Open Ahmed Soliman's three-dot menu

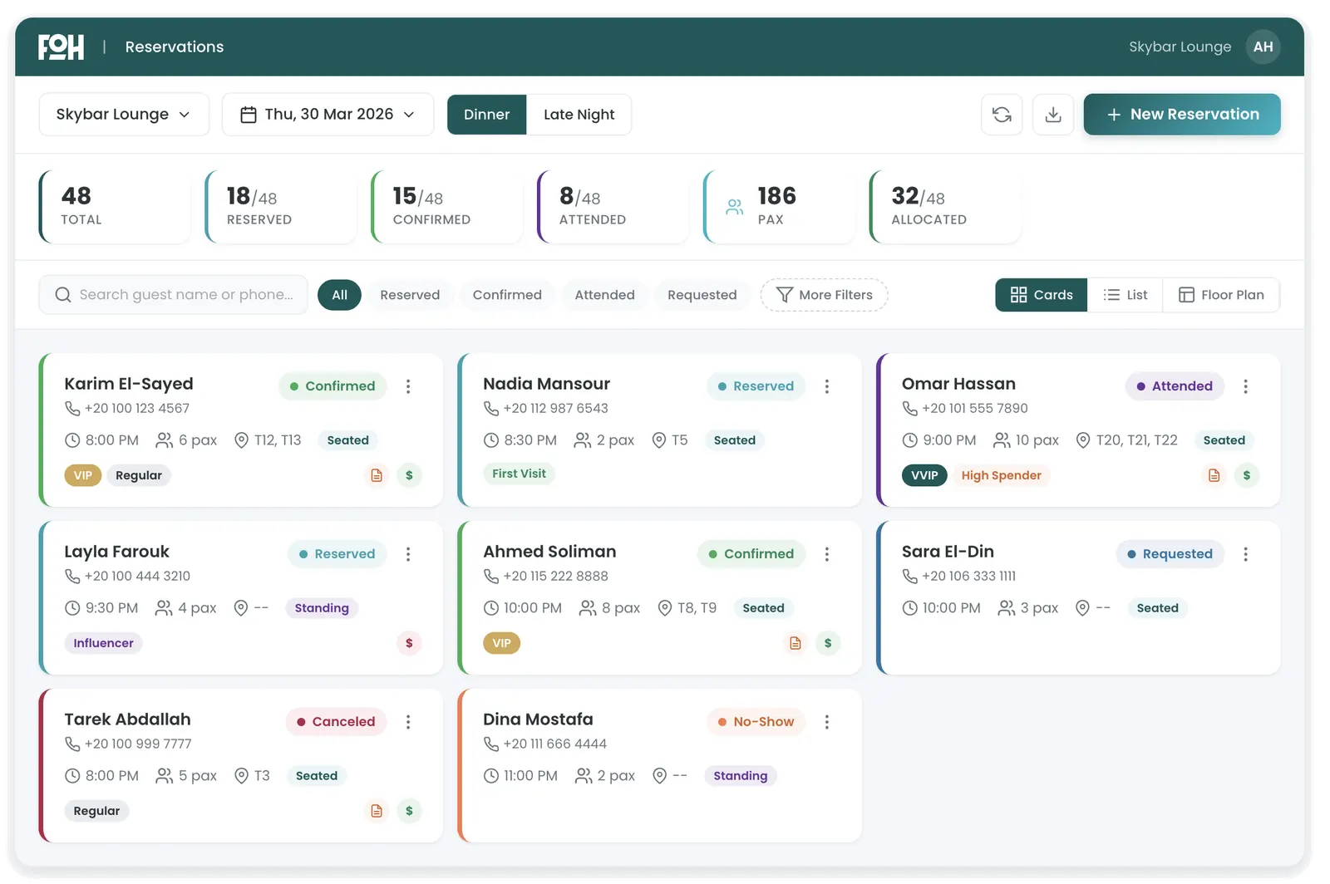click(827, 554)
